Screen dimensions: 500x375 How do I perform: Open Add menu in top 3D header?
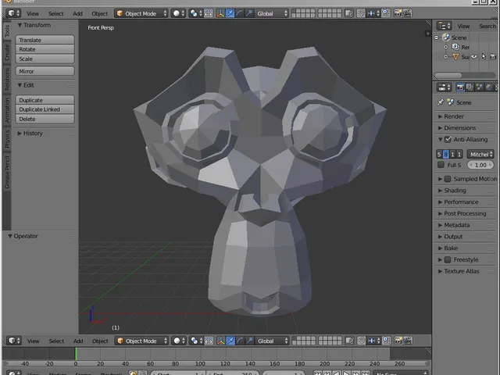(77, 14)
